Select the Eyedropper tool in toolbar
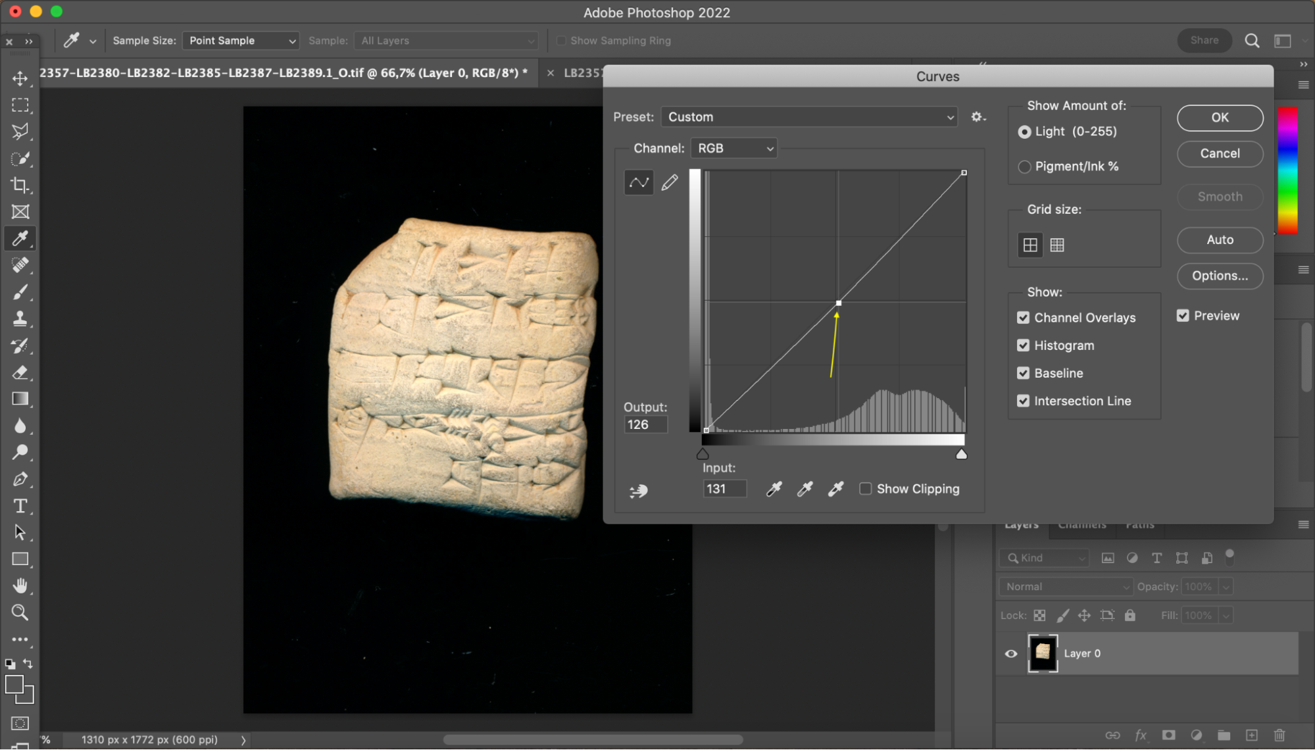This screenshot has height=750, width=1315. click(x=20, y=238)
